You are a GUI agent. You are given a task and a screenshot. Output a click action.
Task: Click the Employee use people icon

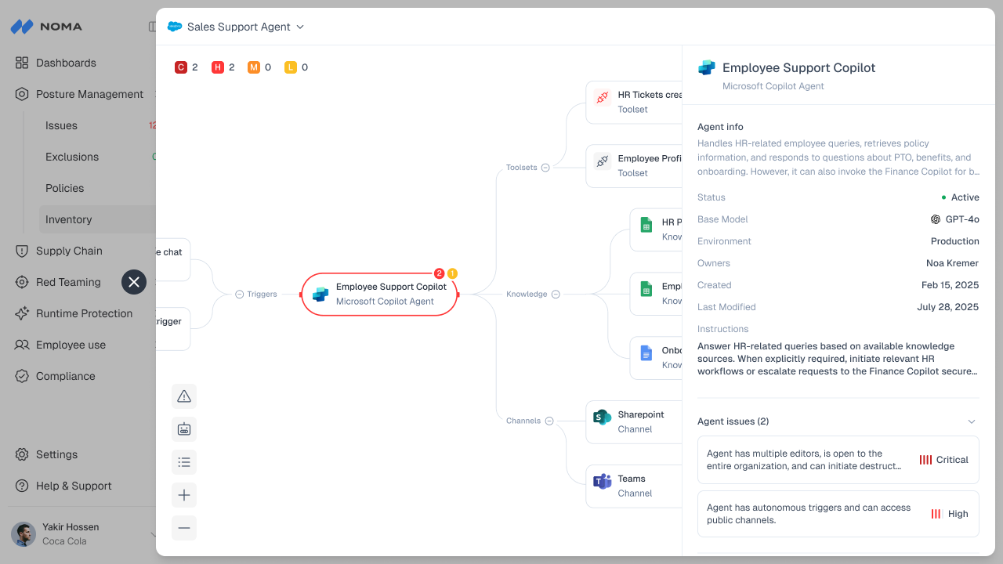pyautogui.click(x=22, y=345)
